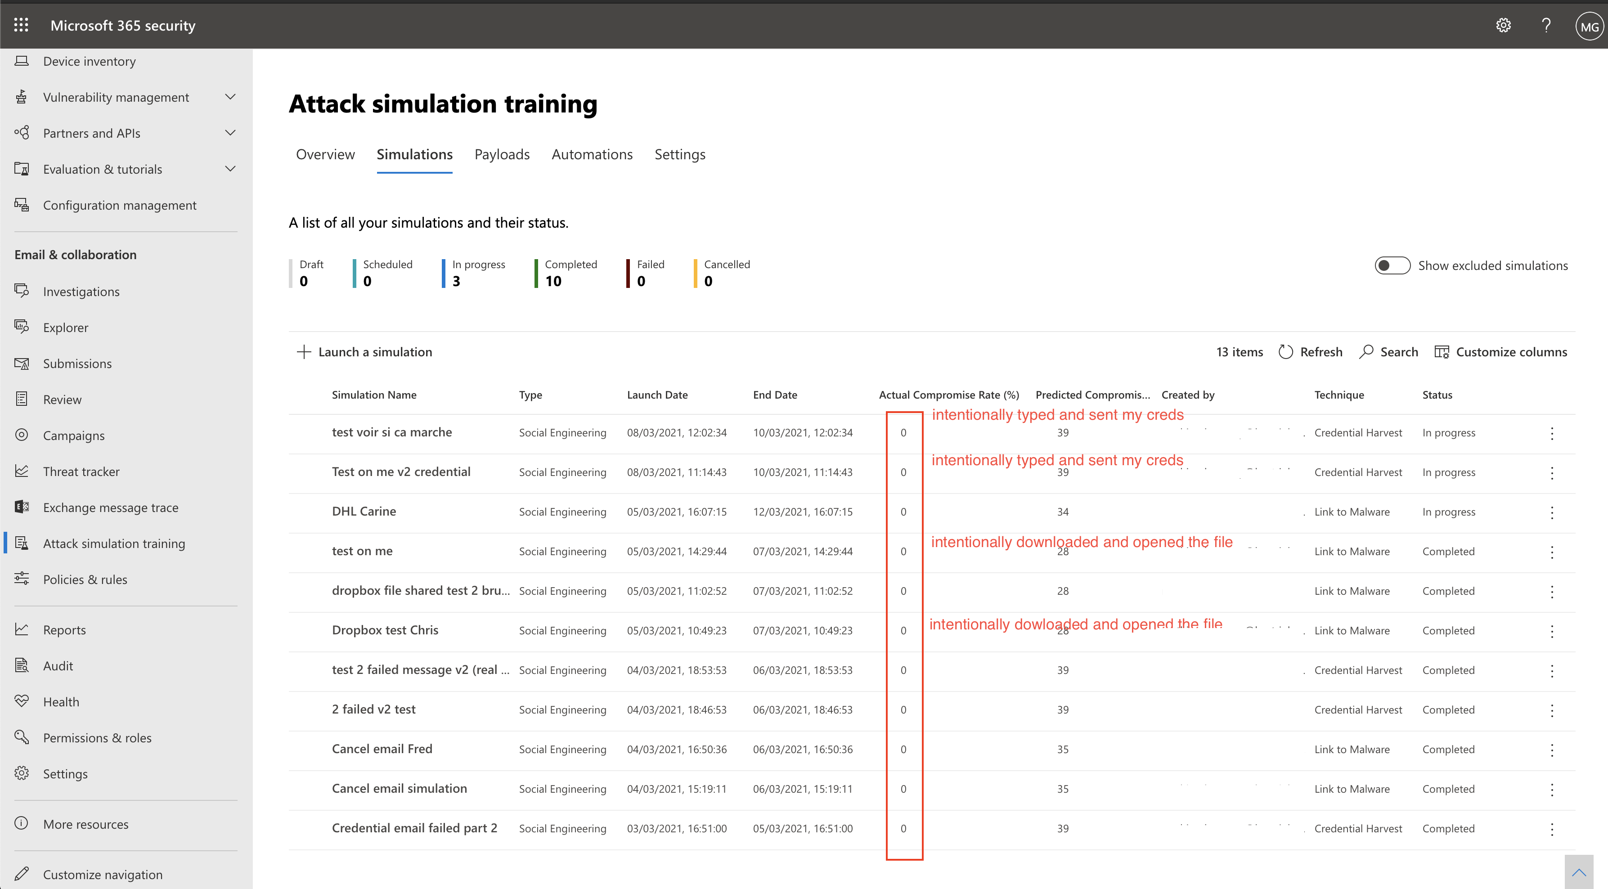Viewport: 1608px width, 889px height.
Task: Switch to the Overview tab
Action: point(325,154)
